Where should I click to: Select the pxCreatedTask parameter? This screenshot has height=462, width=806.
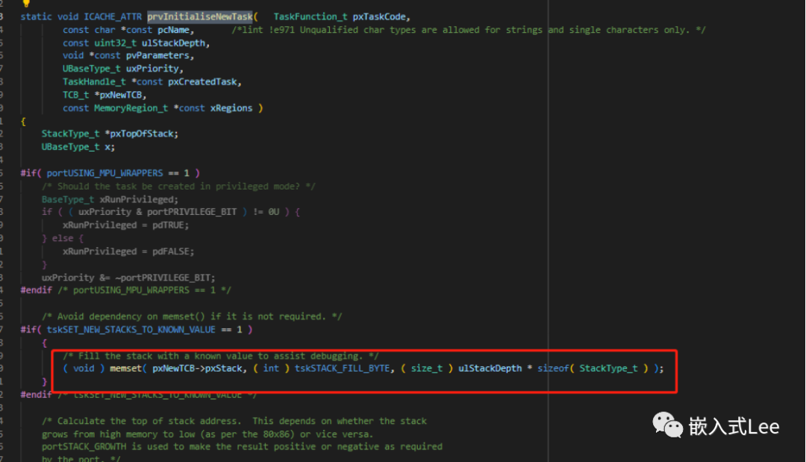[x=202, y=81]
